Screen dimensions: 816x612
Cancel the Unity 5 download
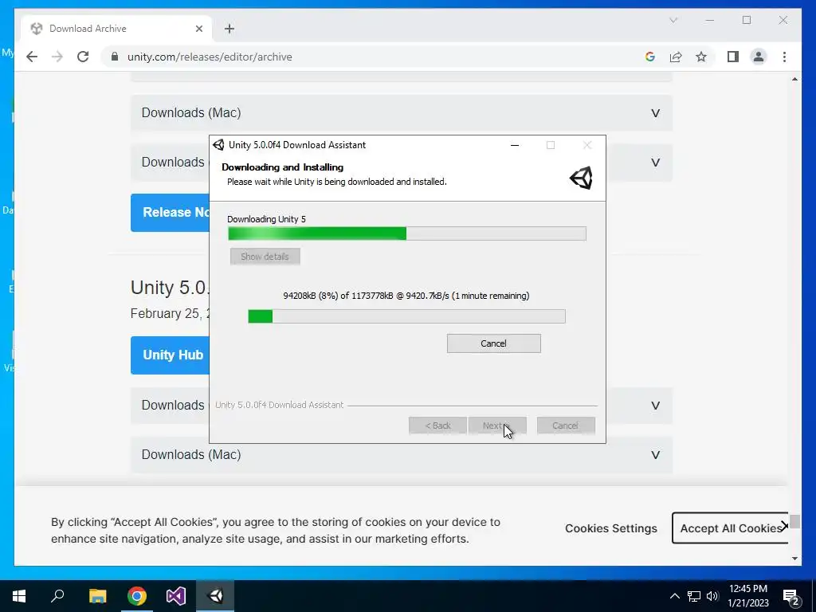(x=493, y=343)
